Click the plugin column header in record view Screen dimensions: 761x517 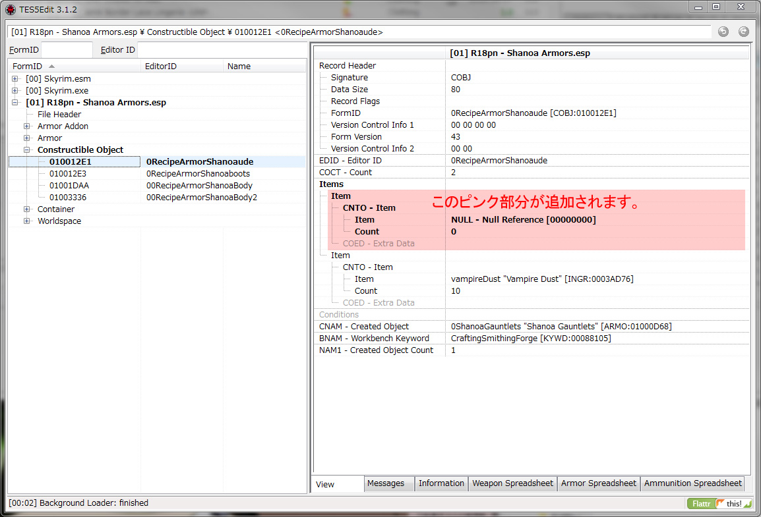point(597,53)
